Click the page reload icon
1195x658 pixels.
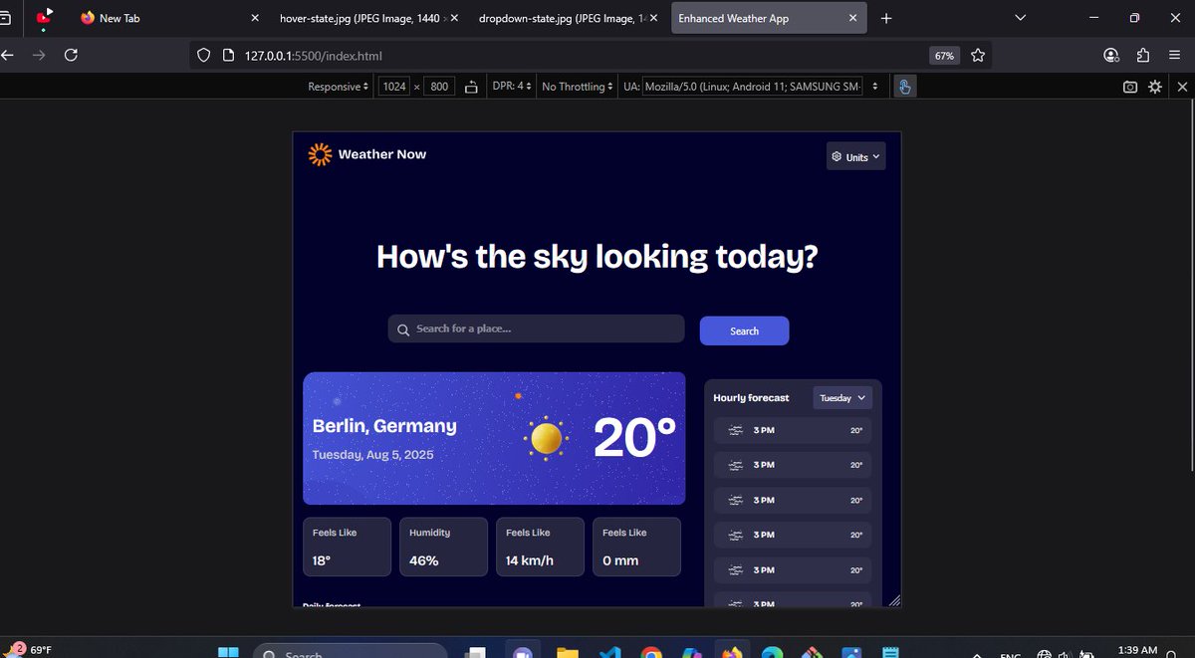[x=71, y=56]
